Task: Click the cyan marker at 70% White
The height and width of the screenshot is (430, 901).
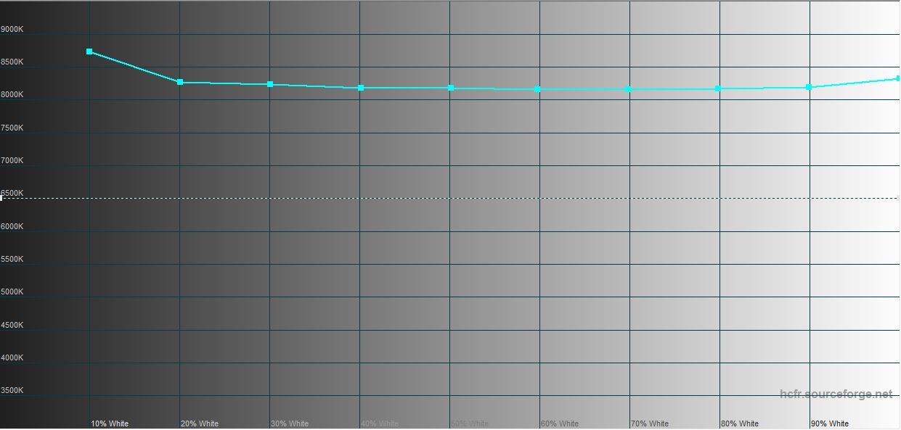Action: tap(628, 89)
